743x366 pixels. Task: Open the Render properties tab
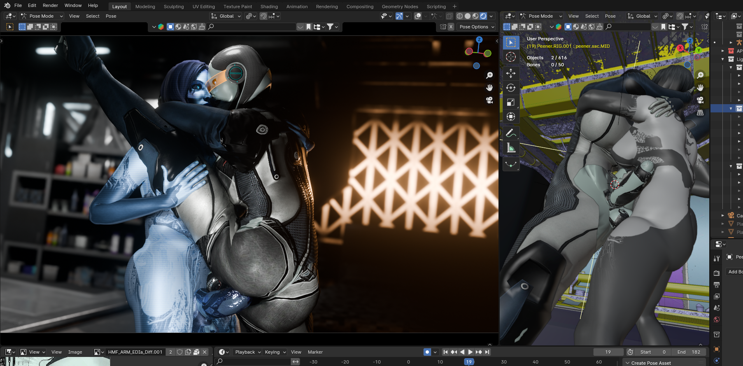tap(717, 273)
